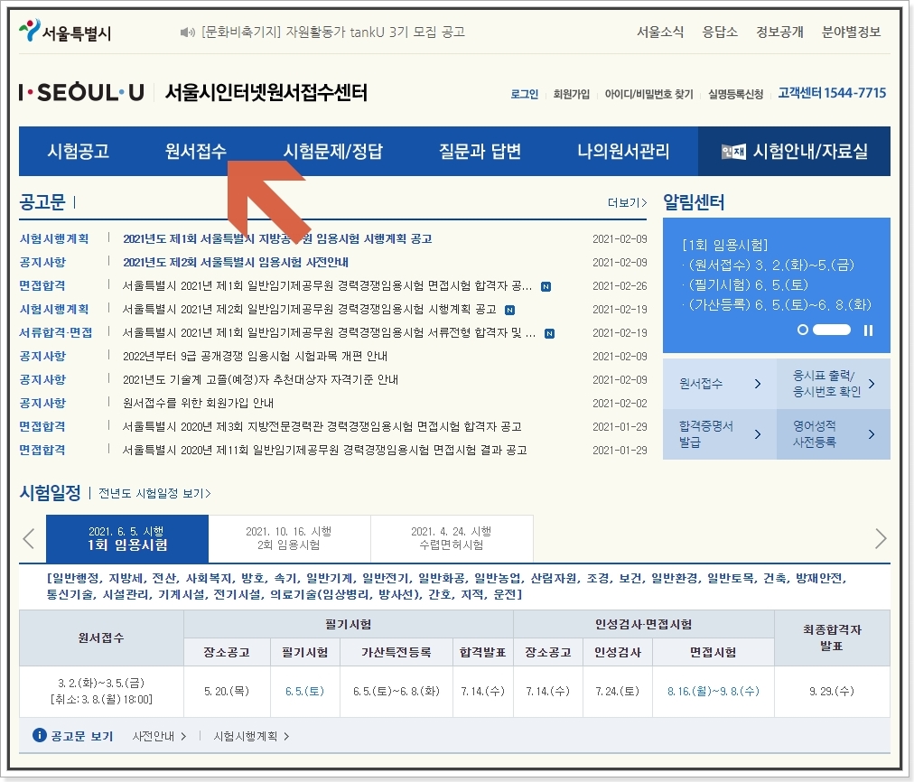
Task: Click the 9.29.(수) 최종합격자 발표 cell
Action: [832, 691]
